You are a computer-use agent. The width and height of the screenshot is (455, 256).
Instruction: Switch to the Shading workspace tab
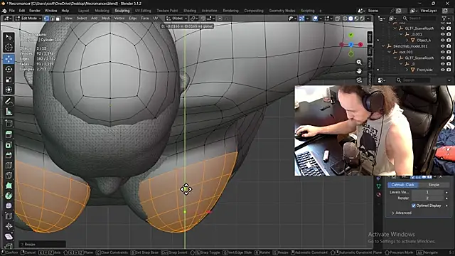(190, 11)
